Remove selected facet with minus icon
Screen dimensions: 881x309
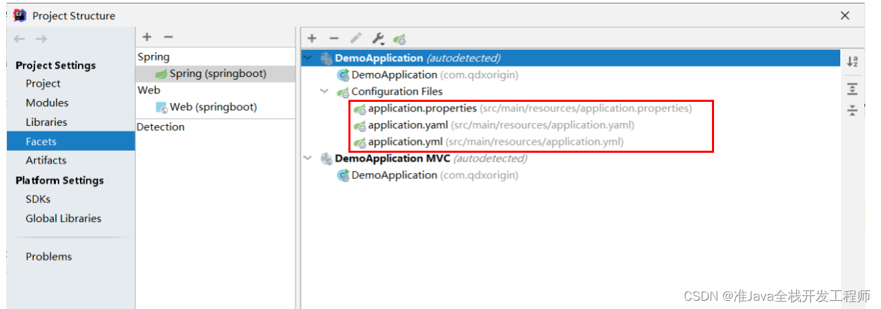168,37
